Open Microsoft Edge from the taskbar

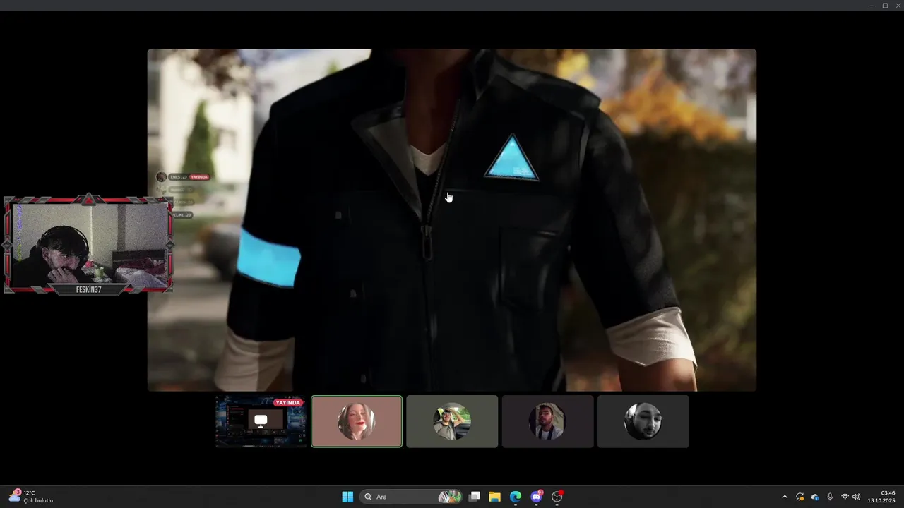(x=516, y=497)
